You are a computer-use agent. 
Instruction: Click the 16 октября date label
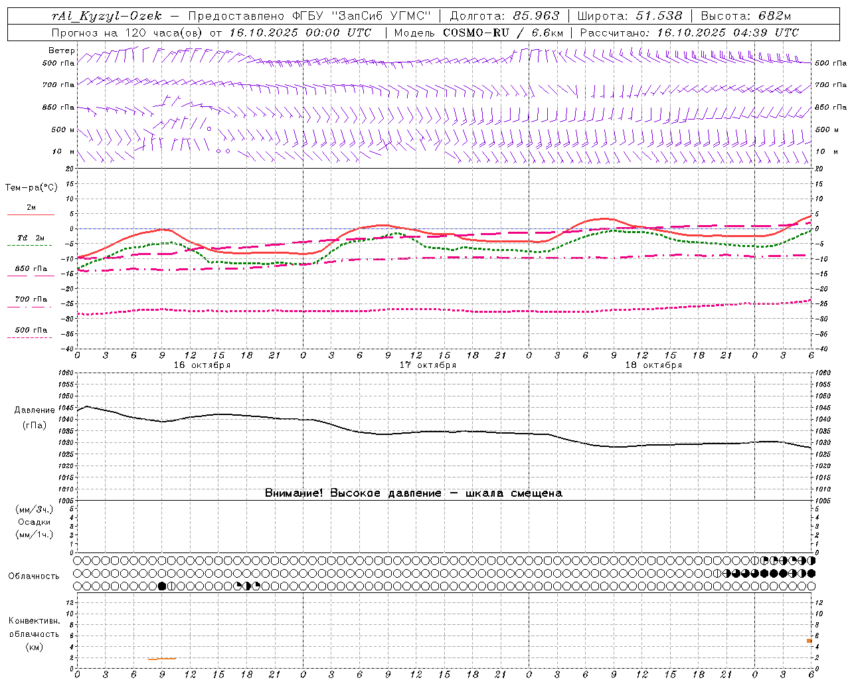click(202, 365)
